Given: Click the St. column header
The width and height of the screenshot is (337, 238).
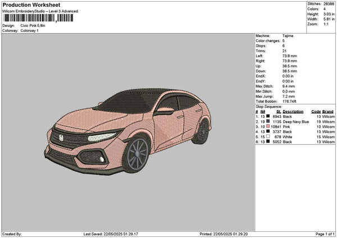Looking at the screenshot, I should coord(279,112).
